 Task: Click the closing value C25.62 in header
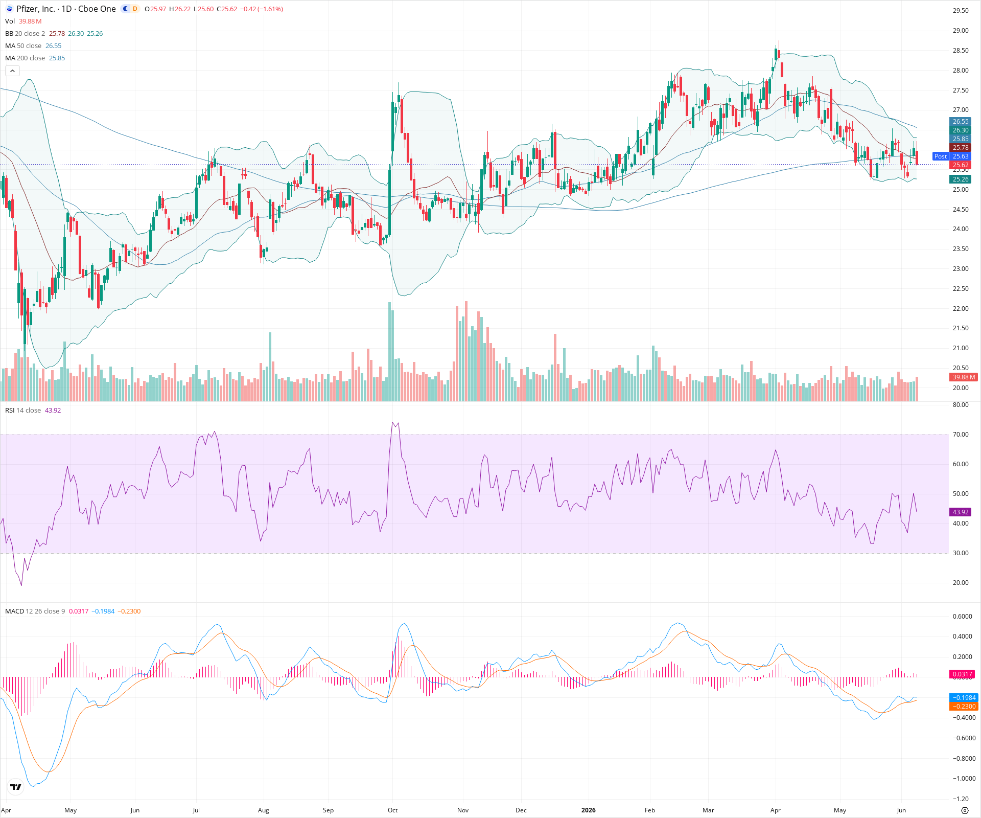pyautogui.click(x=227, y=9)
